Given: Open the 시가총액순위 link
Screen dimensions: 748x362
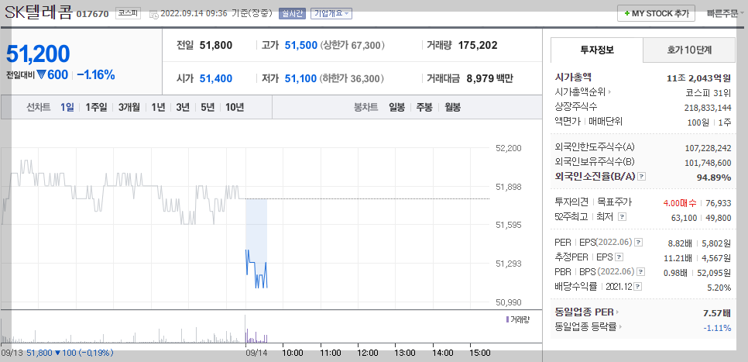Looking at the screenshot, I should coord(583,91).
